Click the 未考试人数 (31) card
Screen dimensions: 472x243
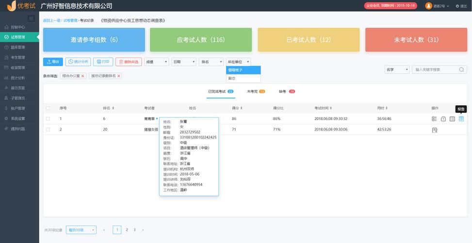416,40
